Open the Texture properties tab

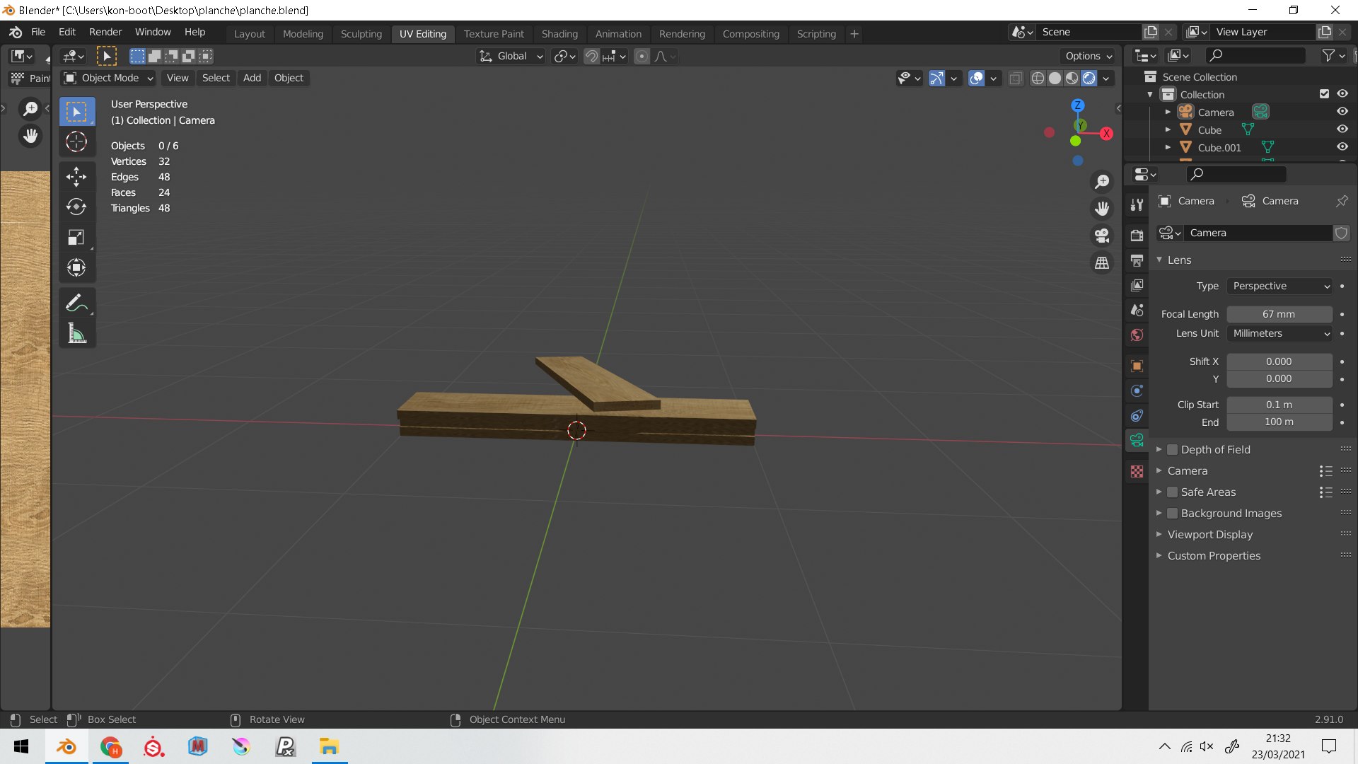(1137, 471)
